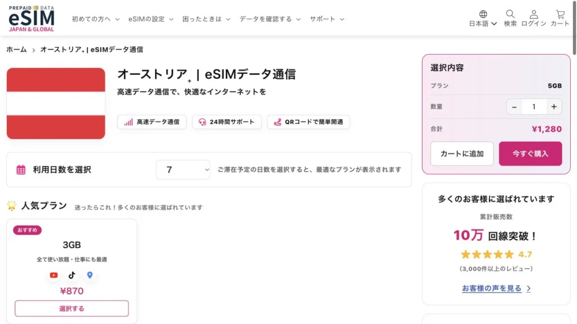This screenshot has width=577, height=324.
Task: Open search with the magnifier icon
Action: click(x=510, y=14)
